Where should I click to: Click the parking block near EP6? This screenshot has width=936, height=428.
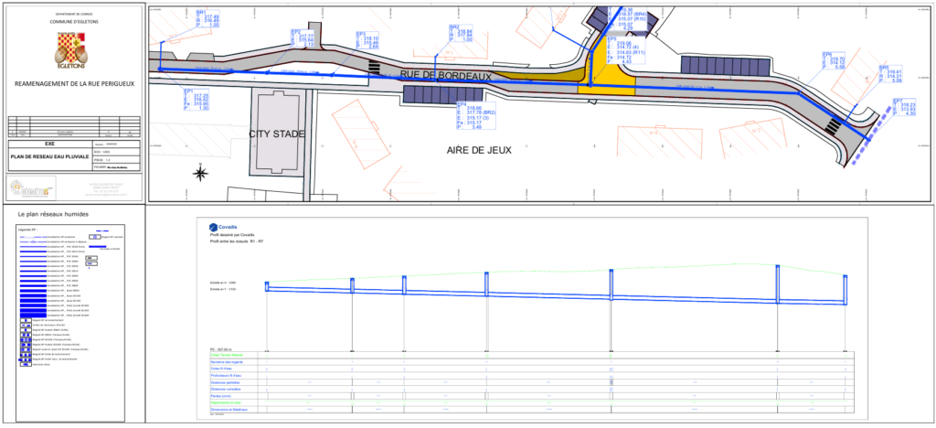tap(727, 65)
